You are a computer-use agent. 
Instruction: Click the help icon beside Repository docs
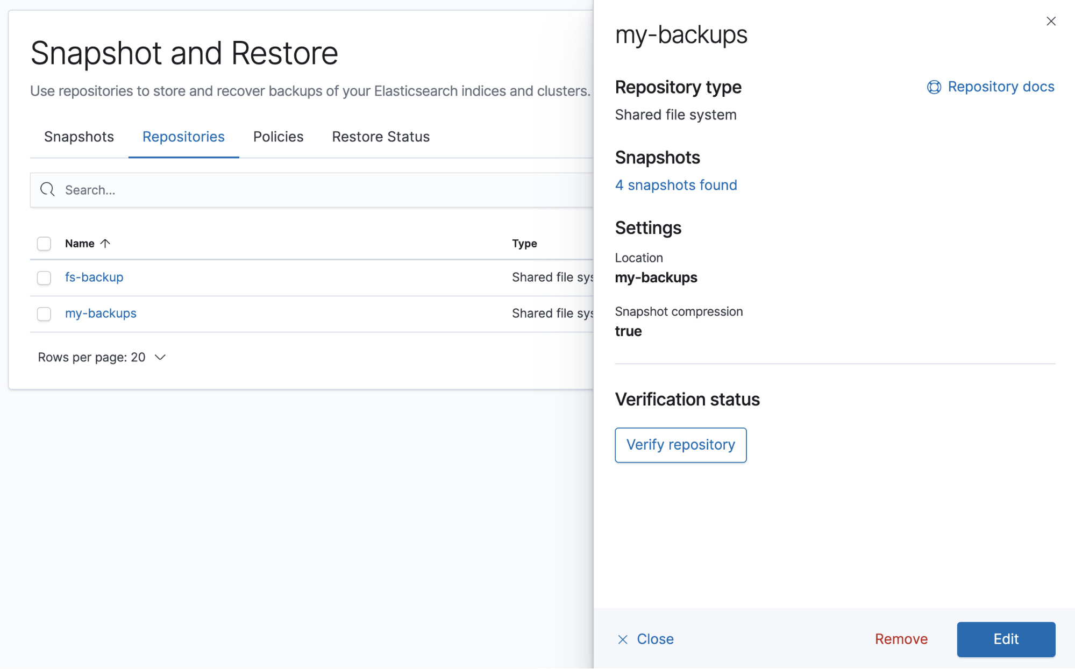coord(934,87)
